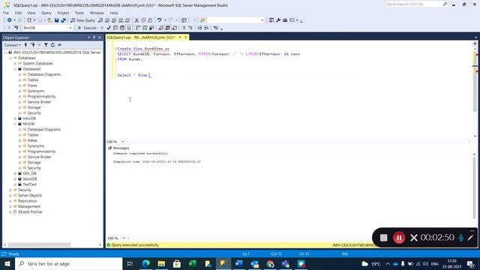Stop the screen recording
480x270 pixels.
click(x=383, y=238)
